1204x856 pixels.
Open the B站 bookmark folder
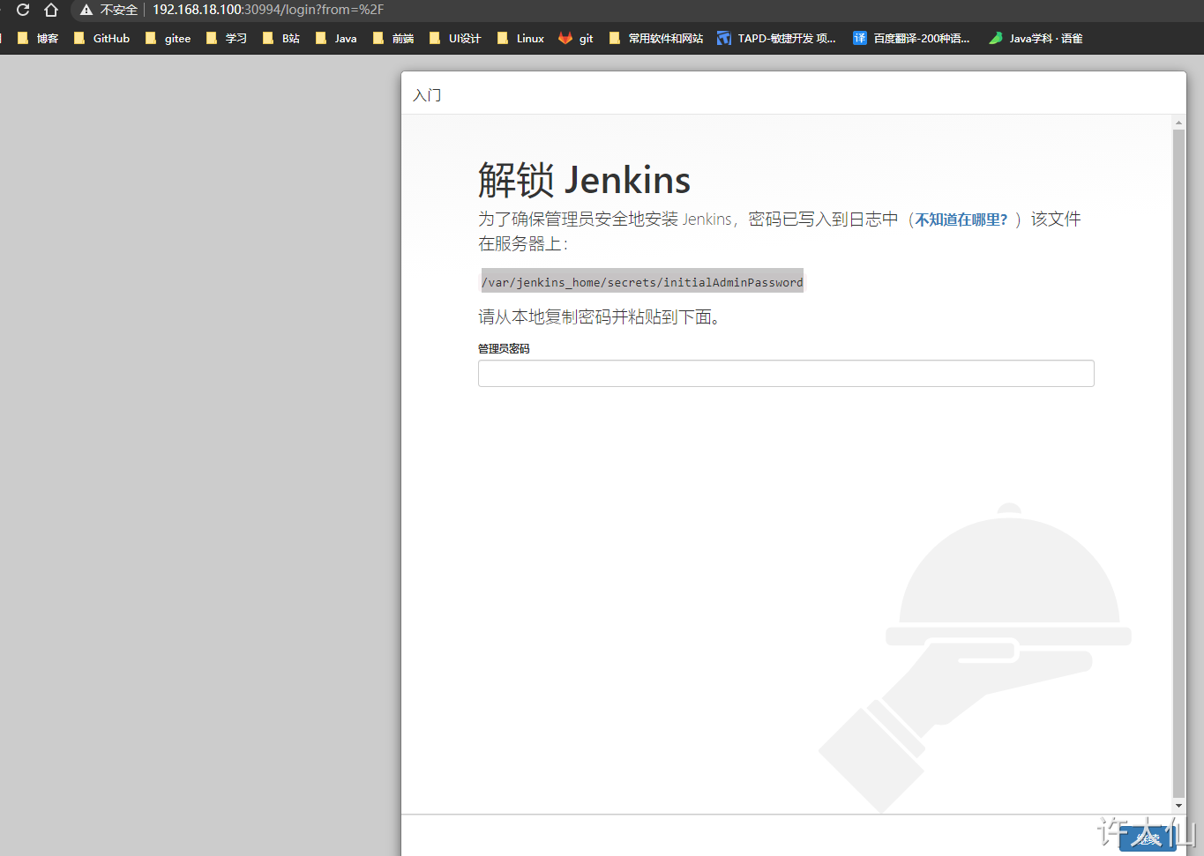[x=281, y=38]
